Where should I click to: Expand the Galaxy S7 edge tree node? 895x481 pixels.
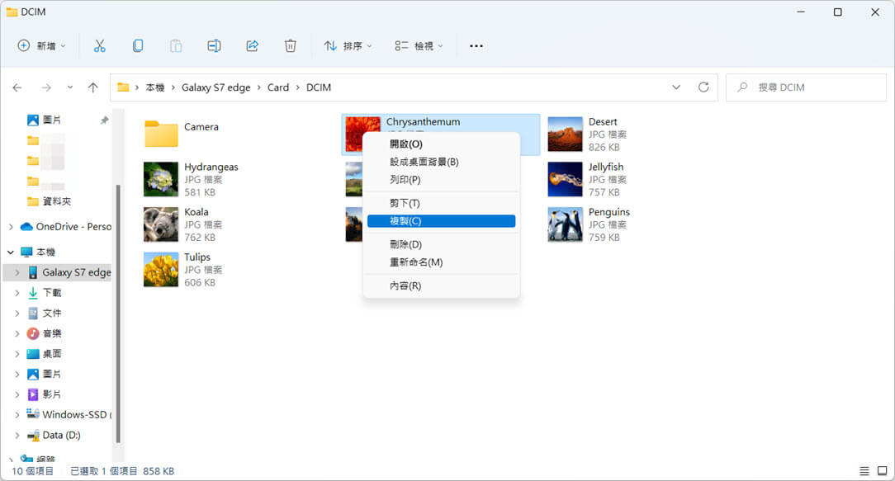click(x=17, y=273)
